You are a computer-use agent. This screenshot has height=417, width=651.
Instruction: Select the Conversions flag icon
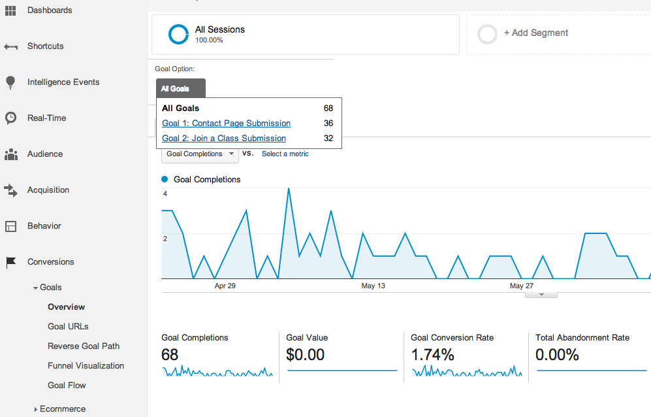coord(10,261)
